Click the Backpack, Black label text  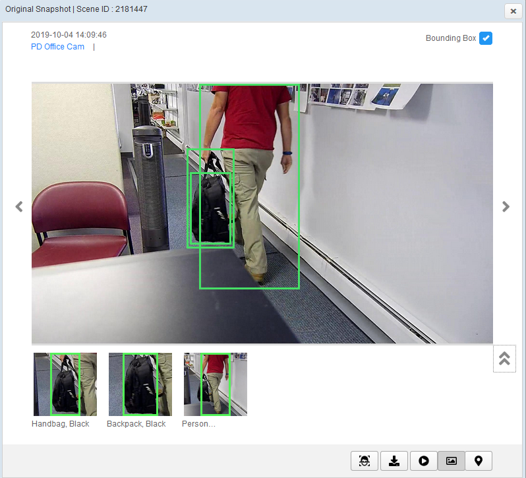point(136,424)
